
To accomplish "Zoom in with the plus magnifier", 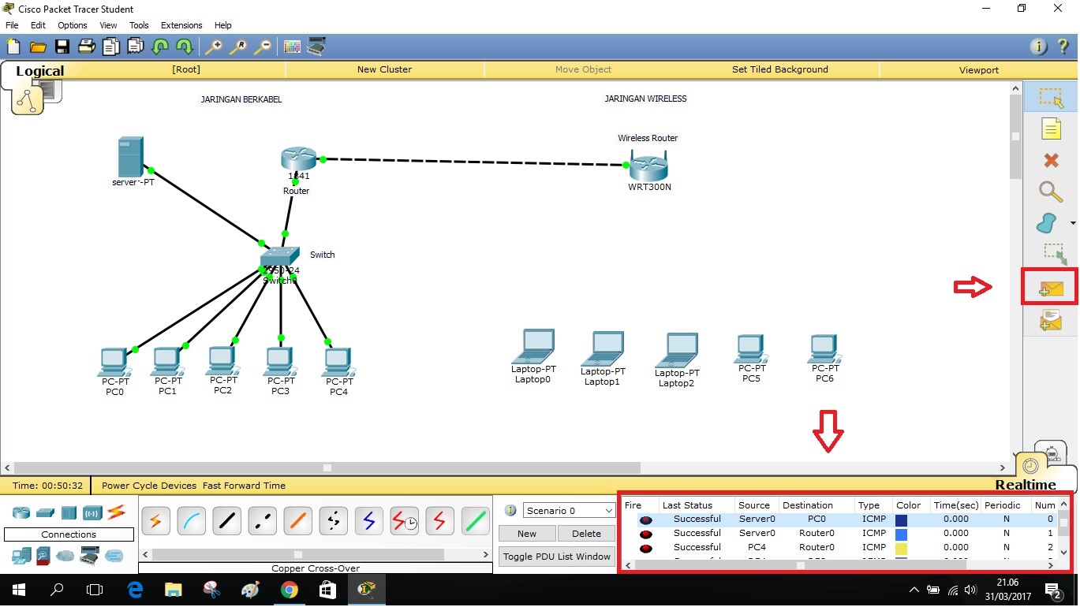I will click(x=214, y=47).
